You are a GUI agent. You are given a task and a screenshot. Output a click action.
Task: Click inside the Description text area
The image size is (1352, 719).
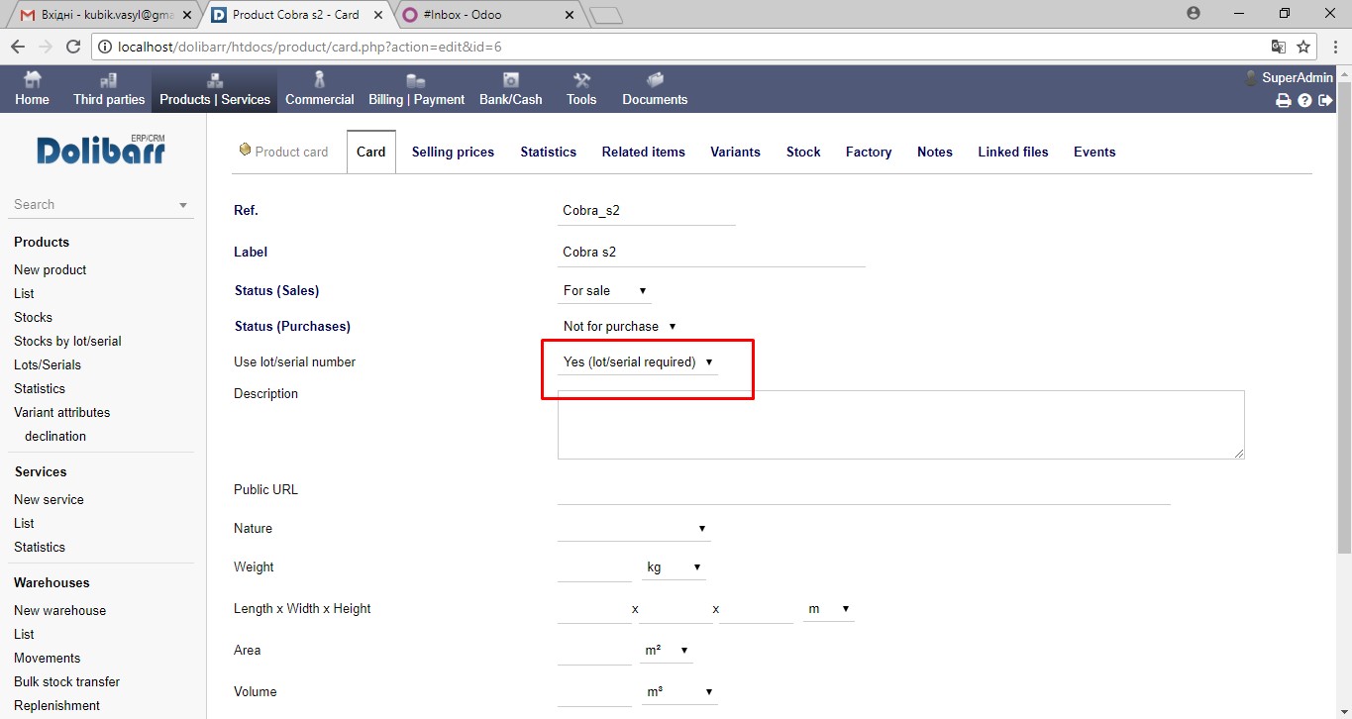pyautogui.click(x=900, y=424)
